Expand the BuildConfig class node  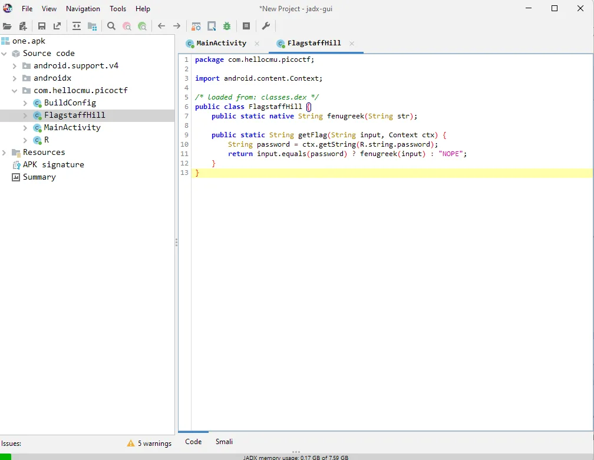25,103
